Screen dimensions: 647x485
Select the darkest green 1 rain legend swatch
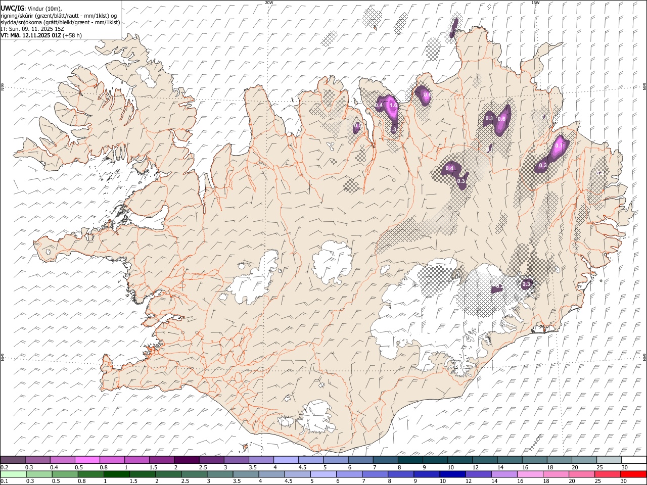pos(117,474)
